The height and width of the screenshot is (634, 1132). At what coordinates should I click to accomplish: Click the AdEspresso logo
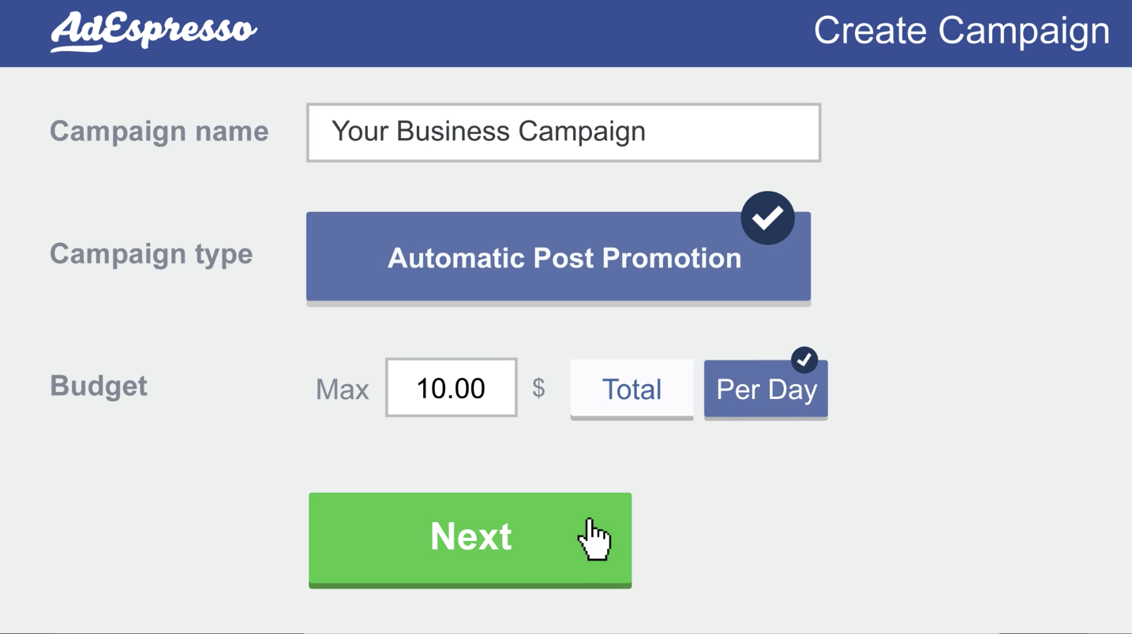(x=154, y=32)
